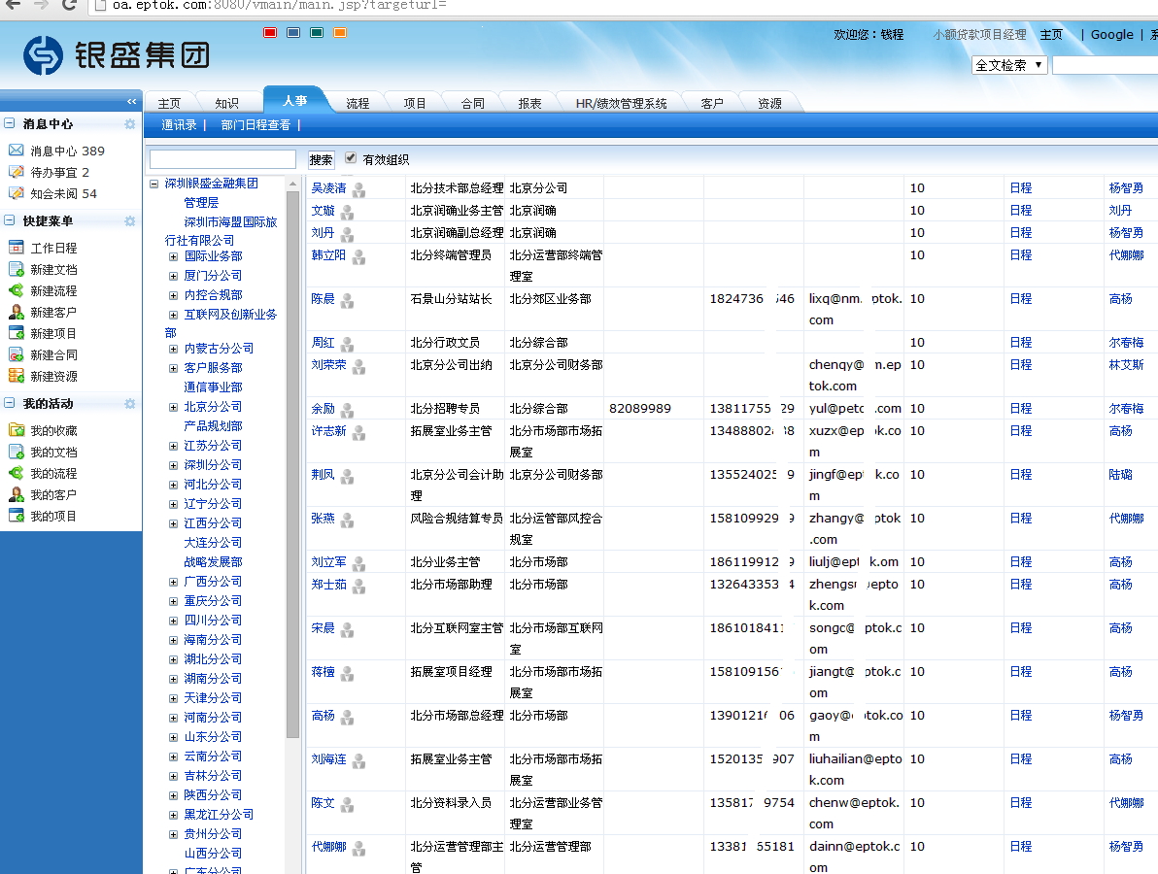Viewport: 1158px width, 874px height.
Task: Click the 工作日程 calendar icon
Action: click(x=17, y=248)
